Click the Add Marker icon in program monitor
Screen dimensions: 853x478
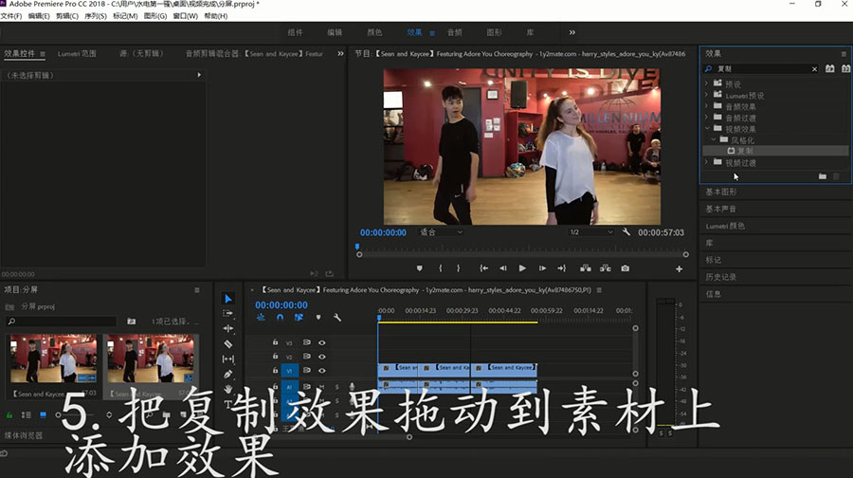click(419, 268)
